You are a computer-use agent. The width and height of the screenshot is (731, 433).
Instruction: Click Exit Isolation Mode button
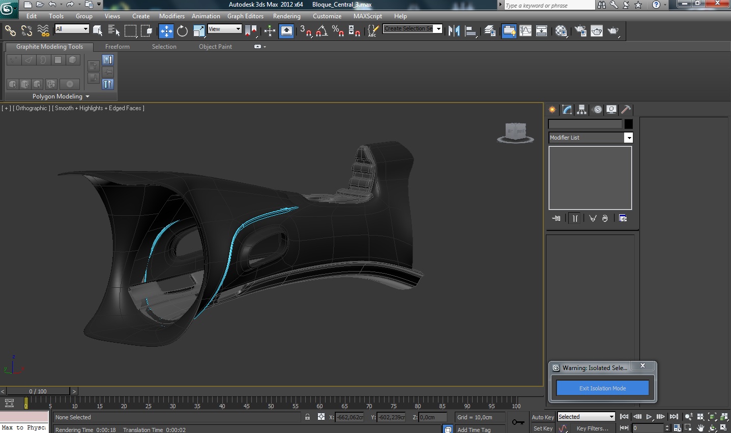point(602,388)
